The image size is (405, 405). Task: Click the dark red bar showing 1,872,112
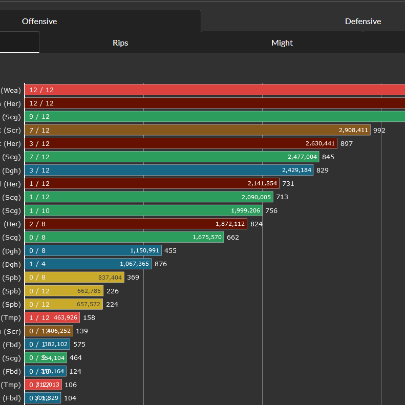[x=136, y=224]
